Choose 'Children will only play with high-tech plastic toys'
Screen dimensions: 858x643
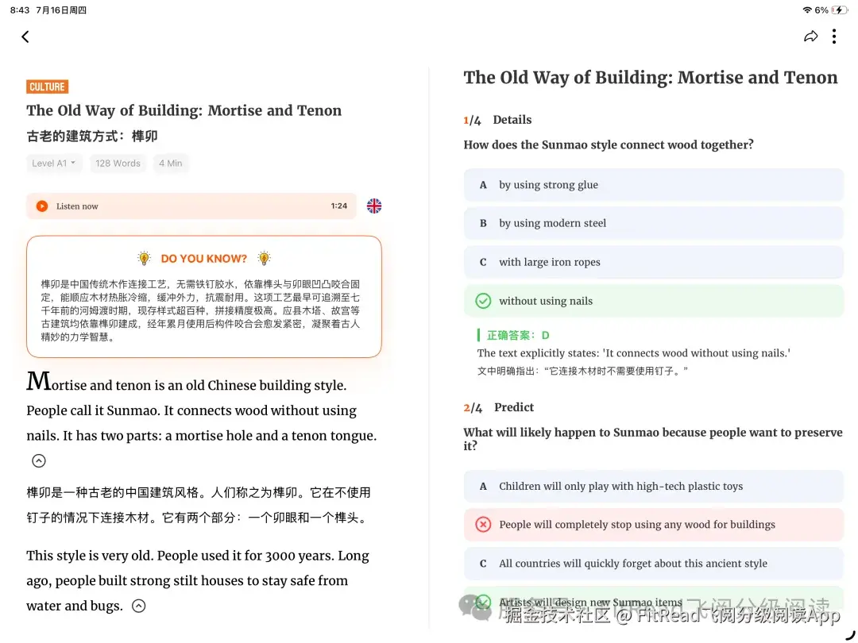(653, 486)
